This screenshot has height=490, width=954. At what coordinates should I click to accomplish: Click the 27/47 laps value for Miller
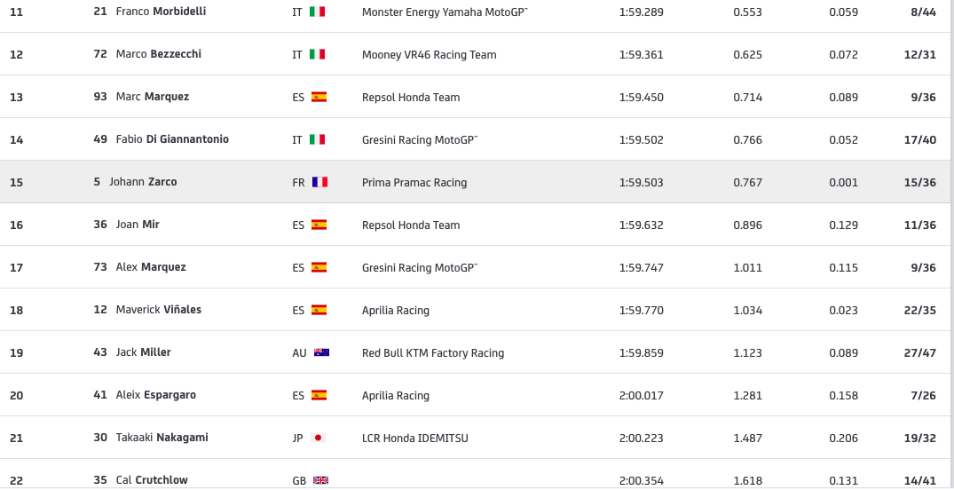tap(920, 353)
